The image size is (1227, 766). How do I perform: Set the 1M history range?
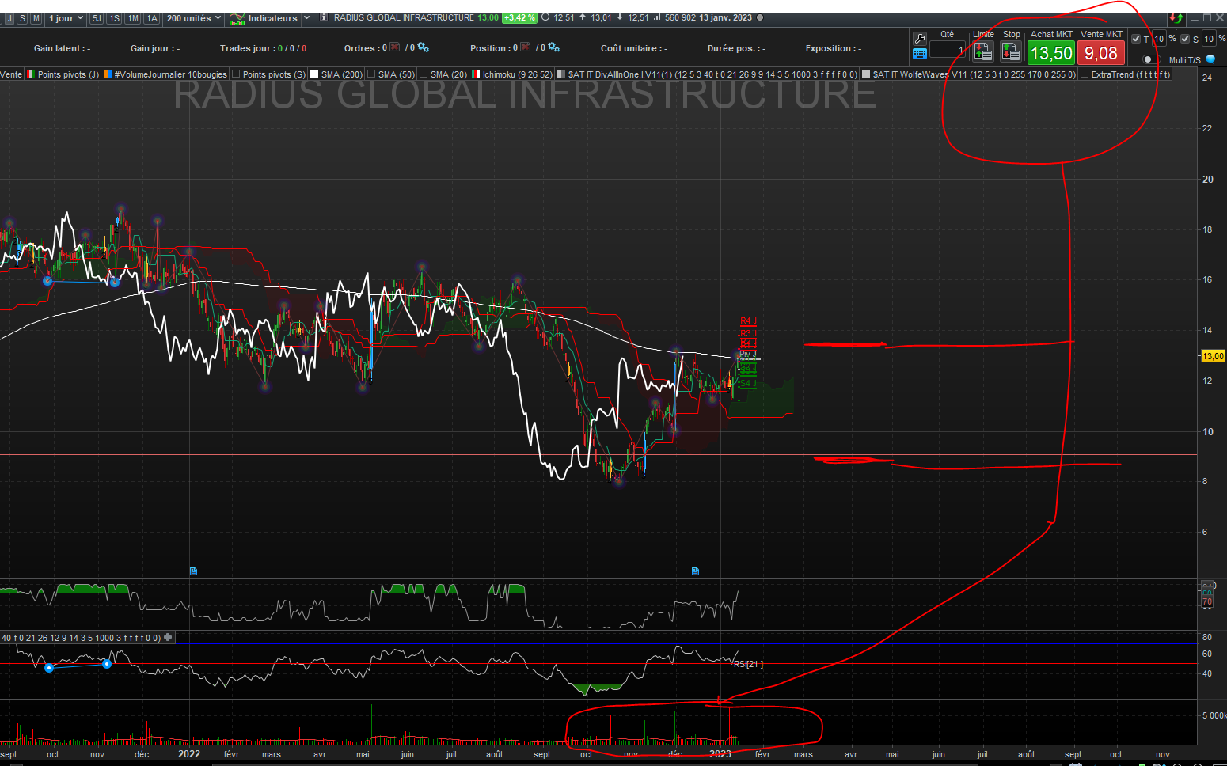(133, 18)
